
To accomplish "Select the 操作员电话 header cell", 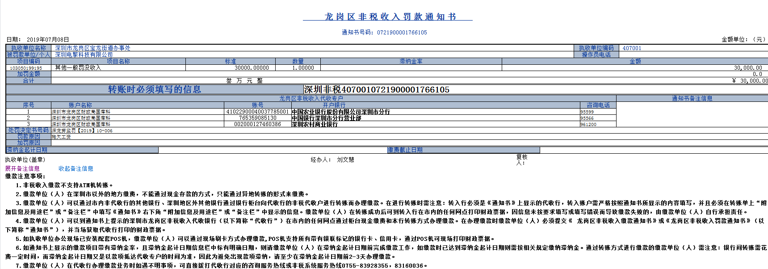I will click(x=596, y=55).
